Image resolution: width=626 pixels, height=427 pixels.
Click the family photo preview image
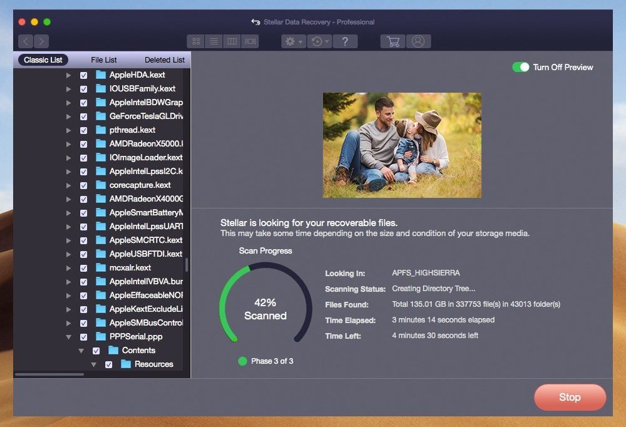point(402,145)
